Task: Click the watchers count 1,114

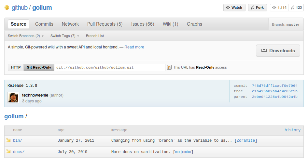Action: tap(279, 8)
